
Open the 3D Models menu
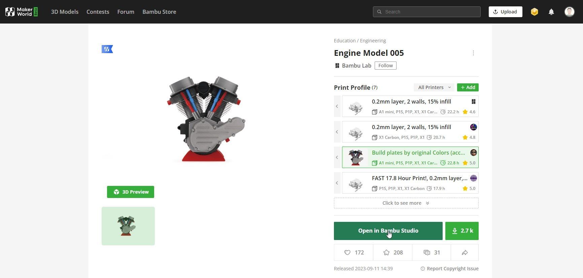pyautogui.click(x=65, y=12)
